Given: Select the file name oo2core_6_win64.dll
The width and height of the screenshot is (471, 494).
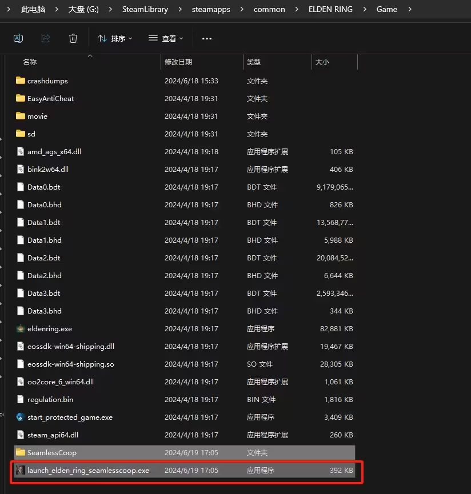Looking at the screenshot, I should point(61,382).
